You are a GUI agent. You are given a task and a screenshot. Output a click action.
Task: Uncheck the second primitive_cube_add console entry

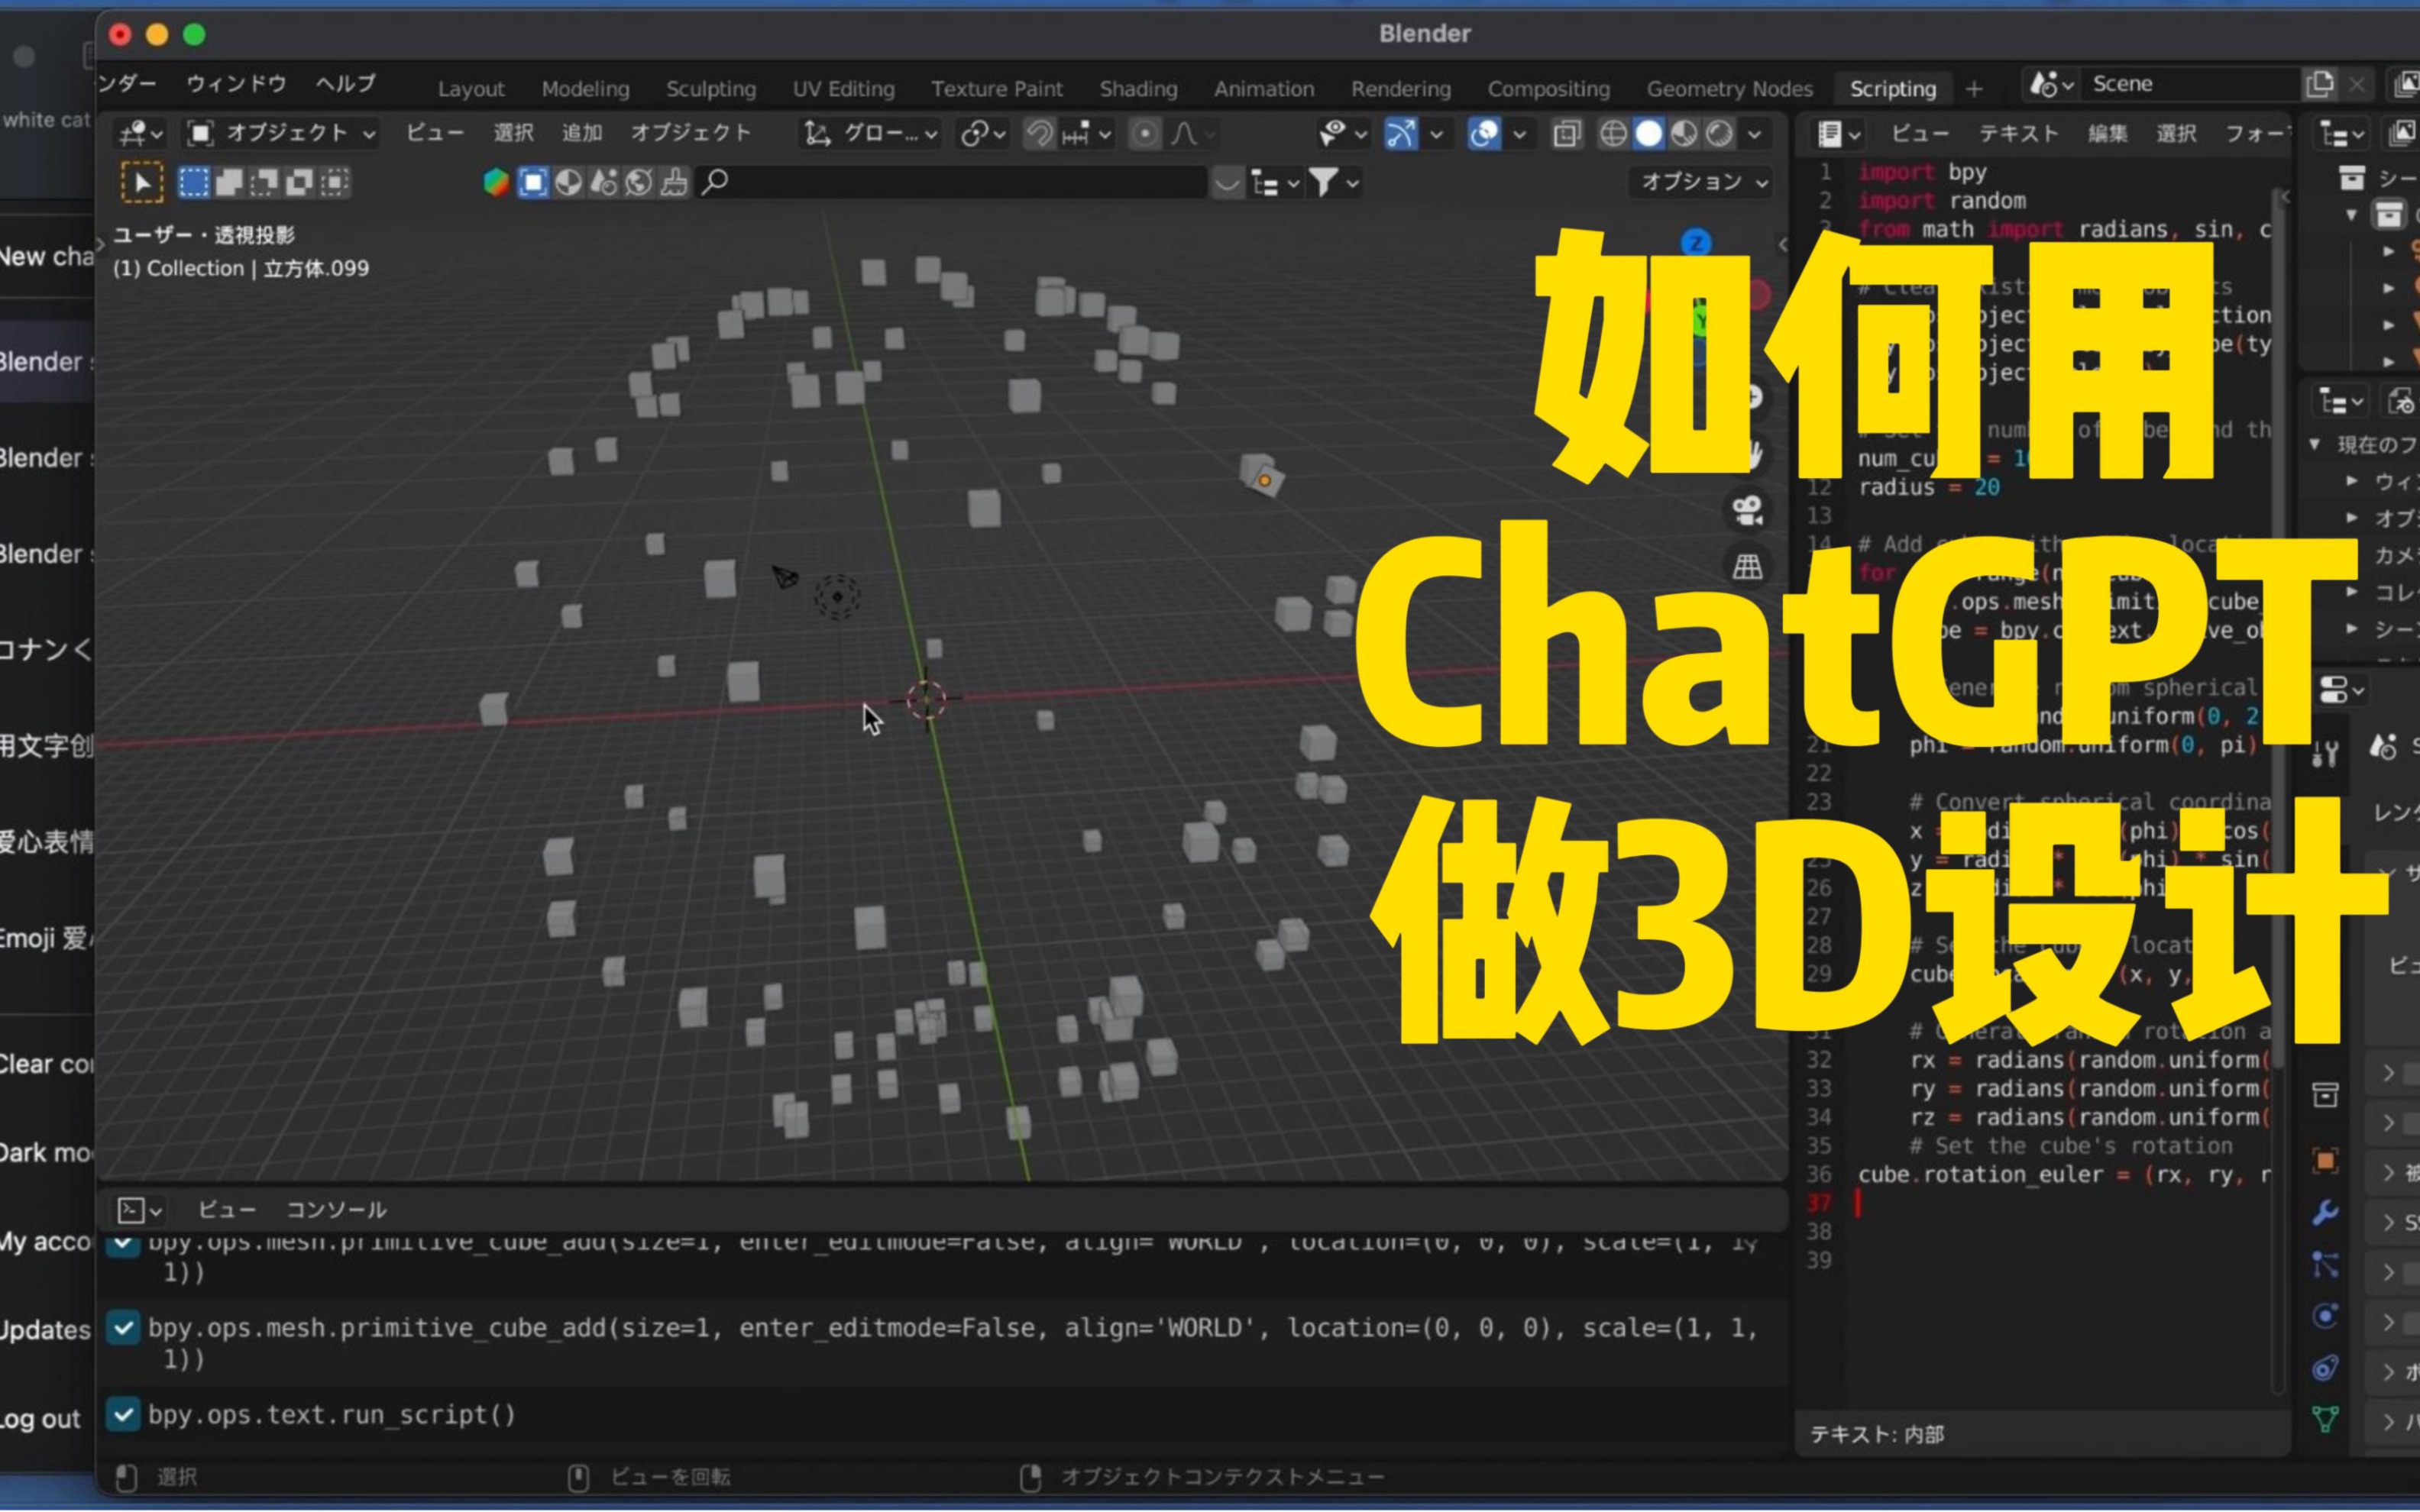click(125, 1328)
